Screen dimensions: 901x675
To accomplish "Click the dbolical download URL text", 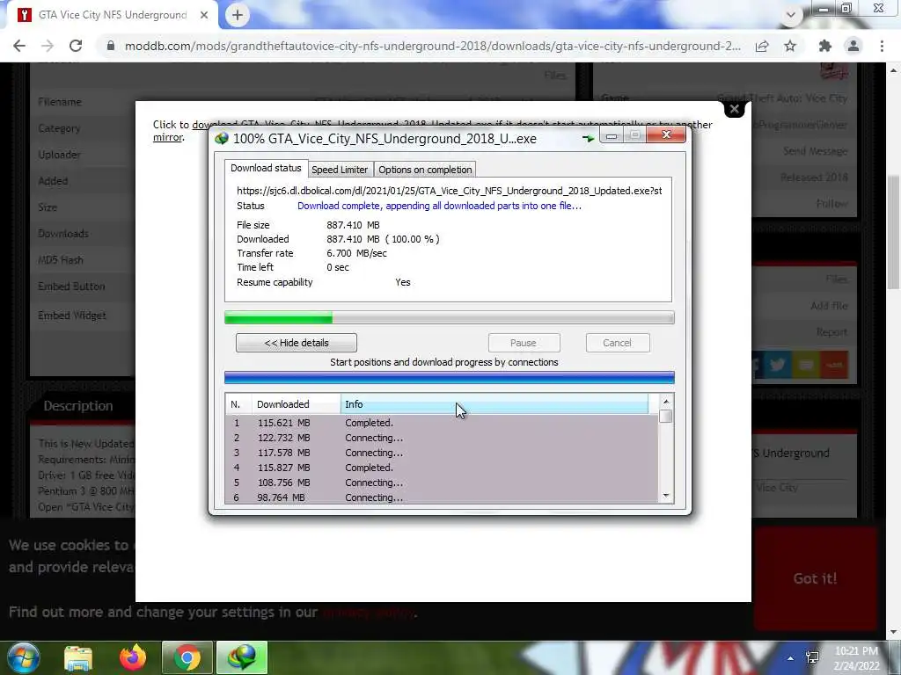I will click(x=450, y=191).
